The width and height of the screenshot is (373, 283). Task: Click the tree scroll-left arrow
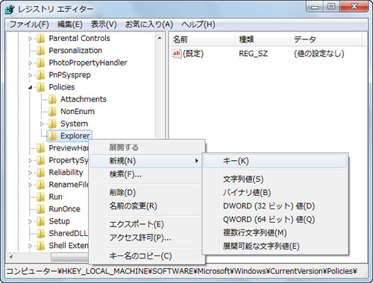(11, 257)
